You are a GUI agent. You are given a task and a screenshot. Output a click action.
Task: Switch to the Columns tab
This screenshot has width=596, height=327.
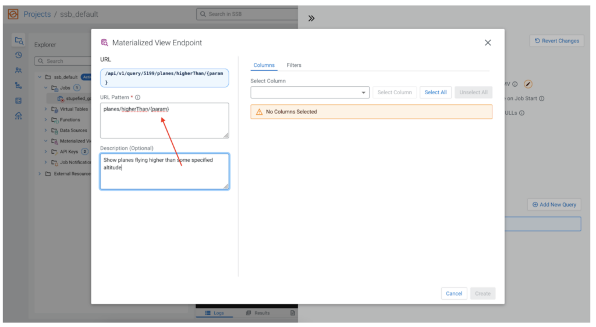pyautogui.click(x=264, y=65)
